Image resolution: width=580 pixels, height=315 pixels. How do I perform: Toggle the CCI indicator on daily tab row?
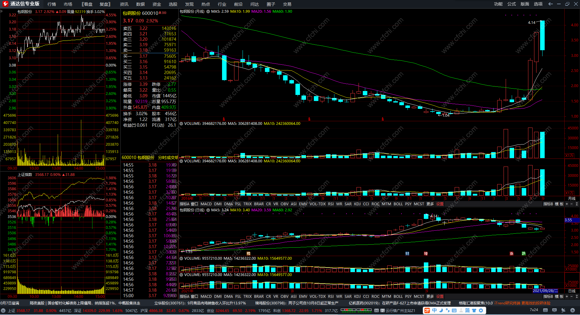point(366,297)
